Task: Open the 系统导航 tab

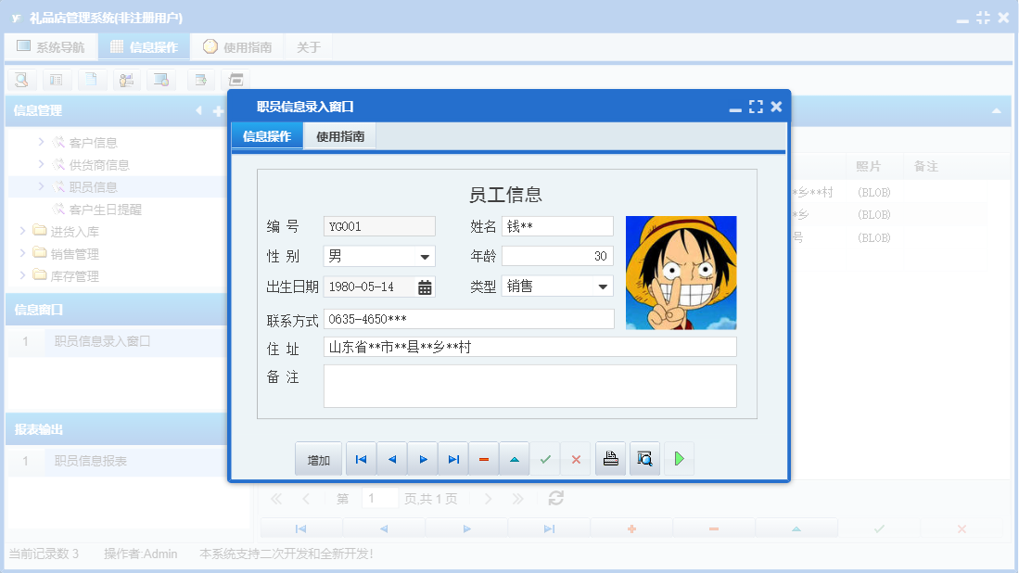Action: click(51, 45)
